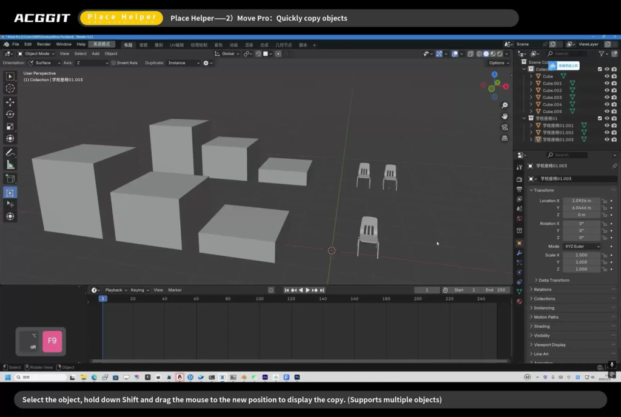Click the Scale X value field
Screen dimensions: 621x417
[x=582, y=255]
